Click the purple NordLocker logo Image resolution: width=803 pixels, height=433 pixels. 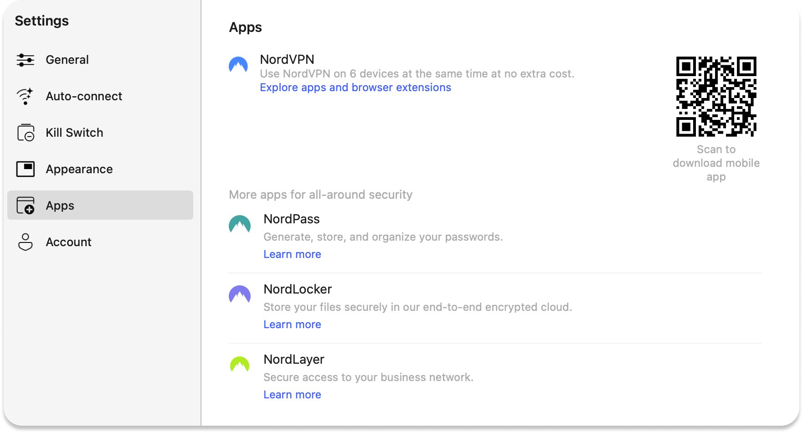point(240,294)
